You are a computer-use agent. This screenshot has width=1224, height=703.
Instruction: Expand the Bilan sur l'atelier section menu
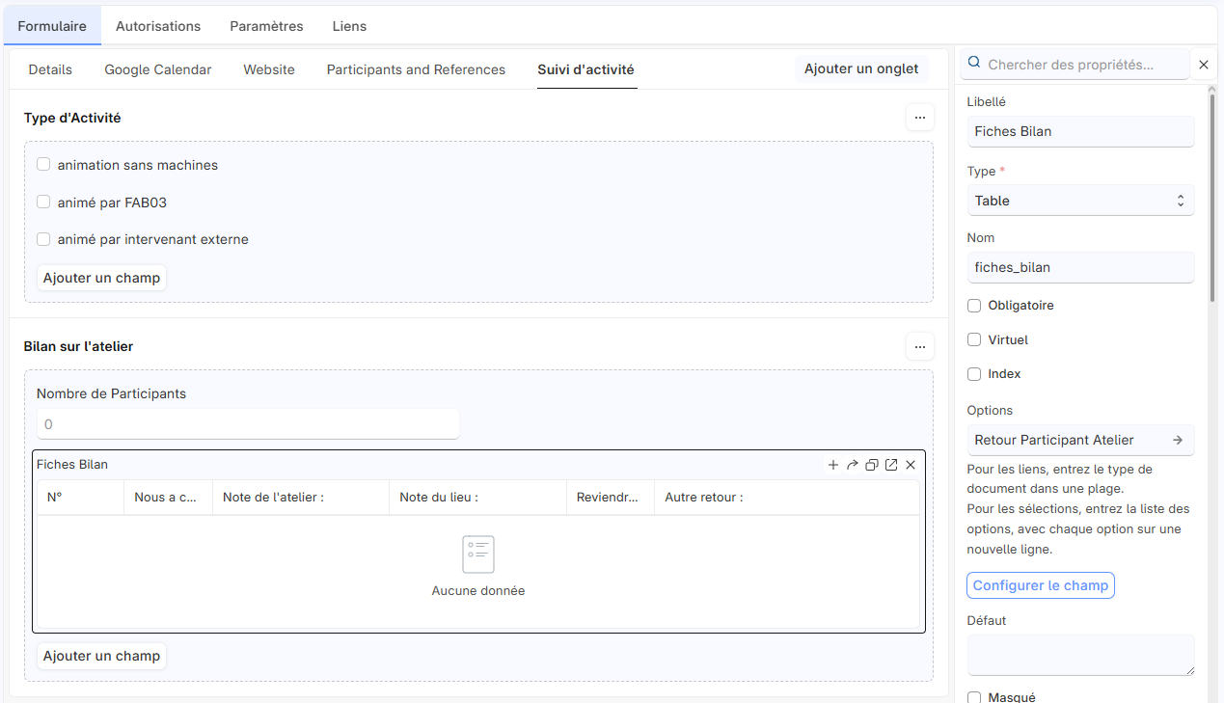(919, 346)
